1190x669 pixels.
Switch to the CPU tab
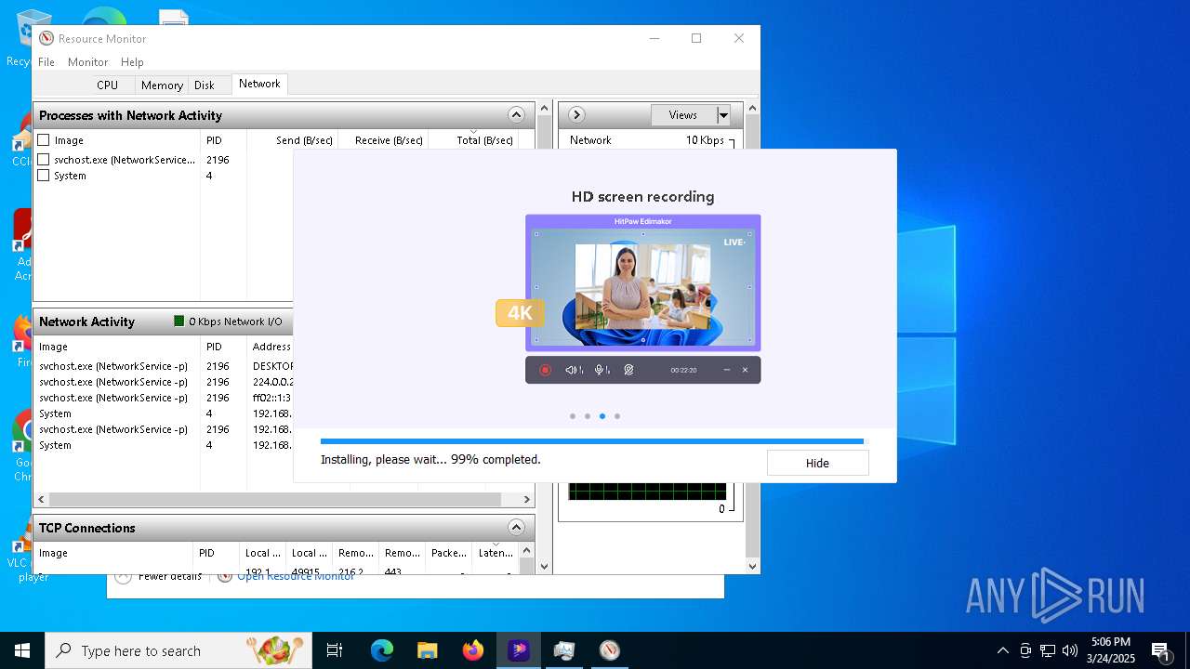[107, 85]
